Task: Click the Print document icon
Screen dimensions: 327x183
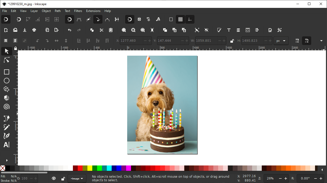Action: (34, 30)
